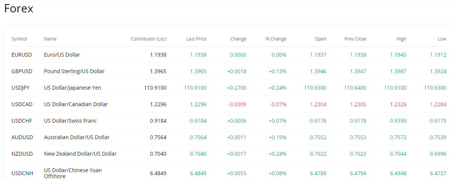Select the Contributor (Loc) column header

point(148,39)
